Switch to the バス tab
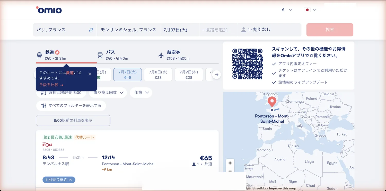The height and width of the screenshot is (191, 386). click(127, 55)
